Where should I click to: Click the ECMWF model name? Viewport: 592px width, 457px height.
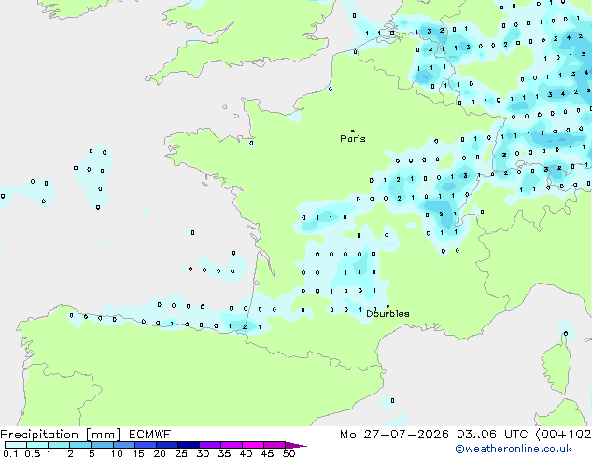pyautogui.click(x=150, y=435)
